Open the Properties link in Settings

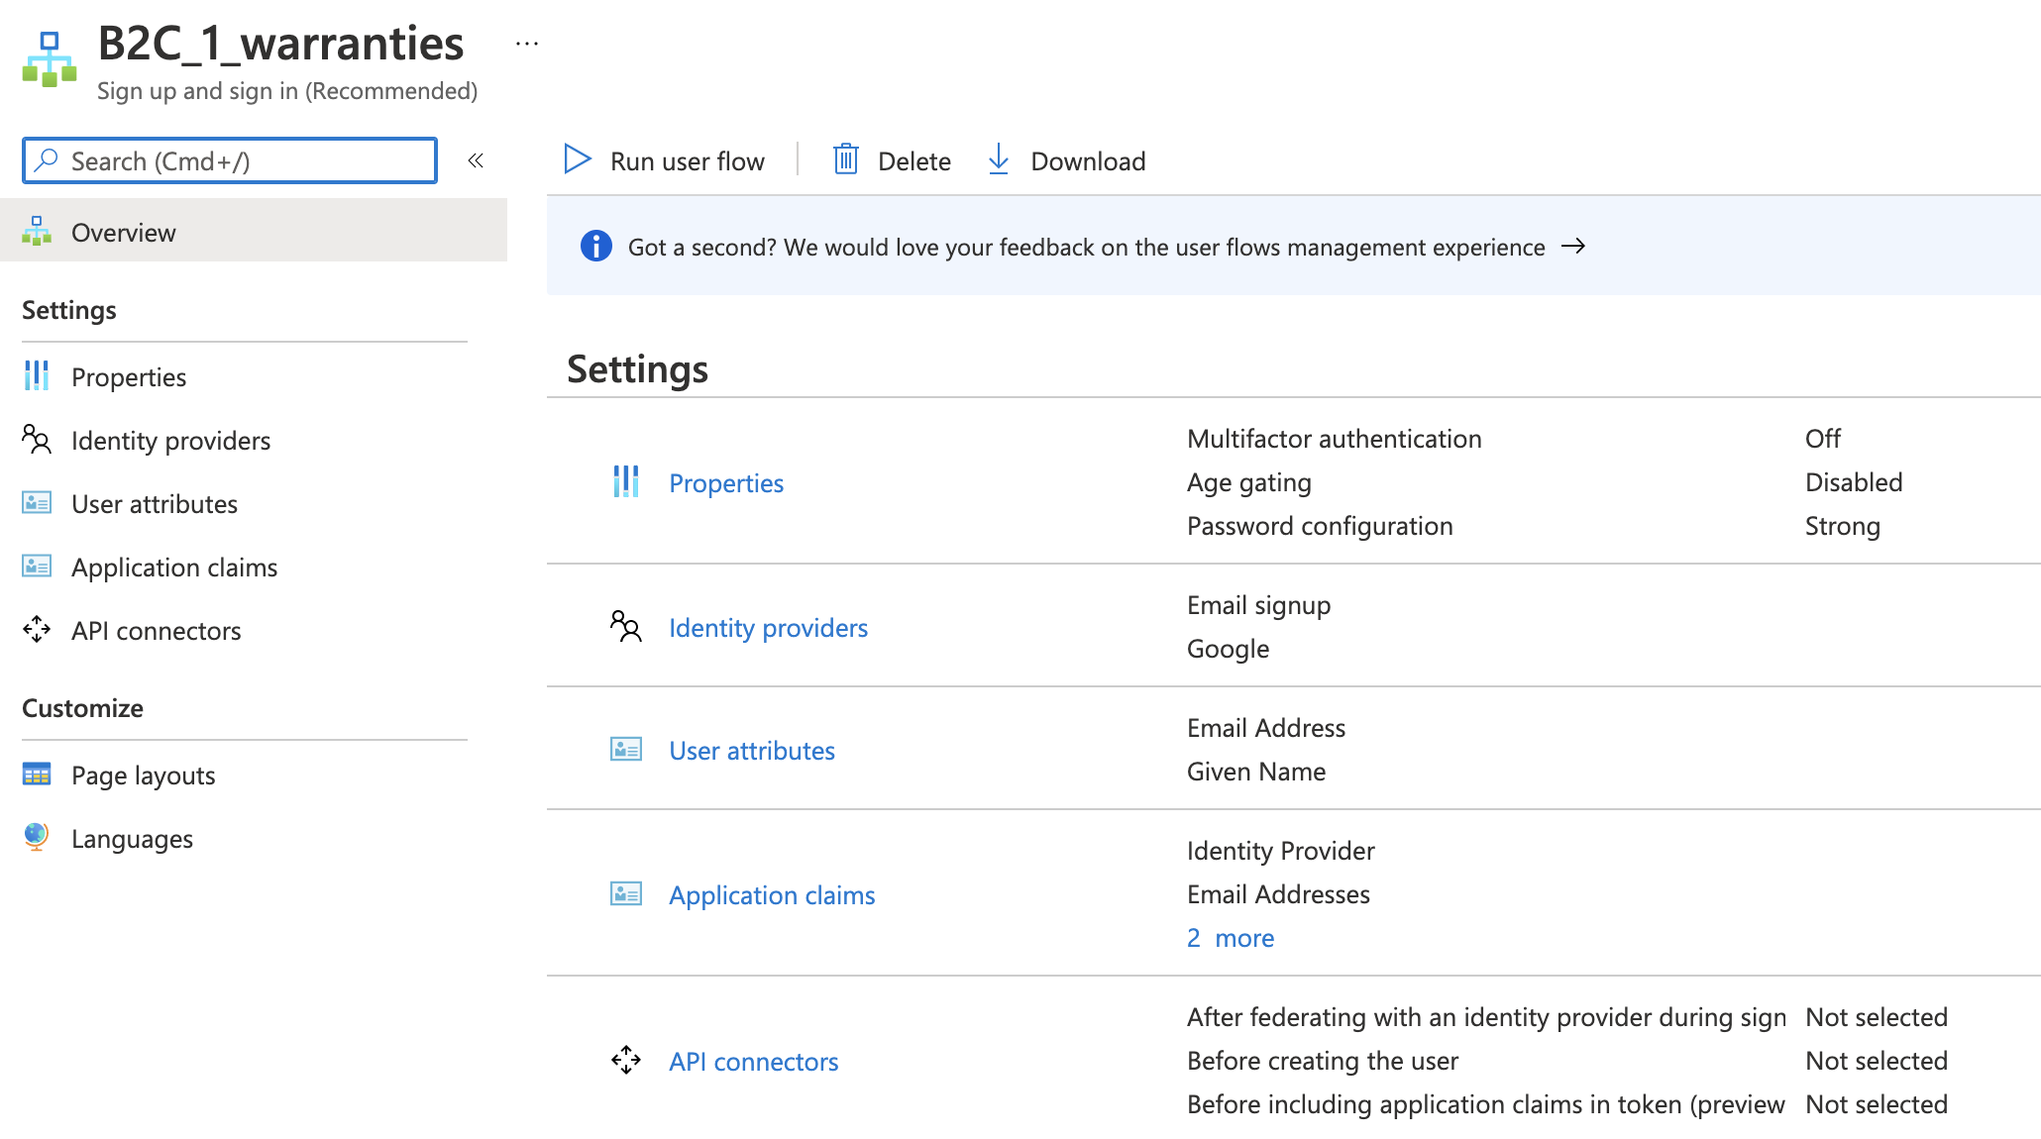coord(725,483)
